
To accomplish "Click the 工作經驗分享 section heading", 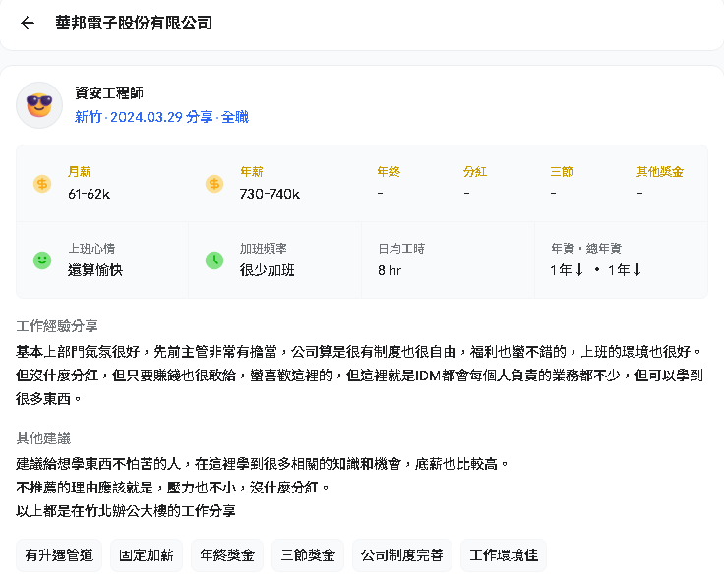I will point(57,326).
